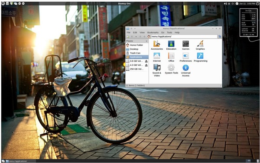This screenshot has width=260, height=163.
Task: Open the main menu logo in top panel
Action: click(3, 3)
